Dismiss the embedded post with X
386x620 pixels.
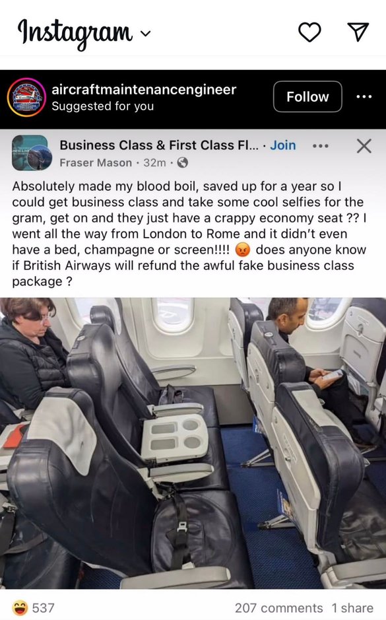coord(364,146)
